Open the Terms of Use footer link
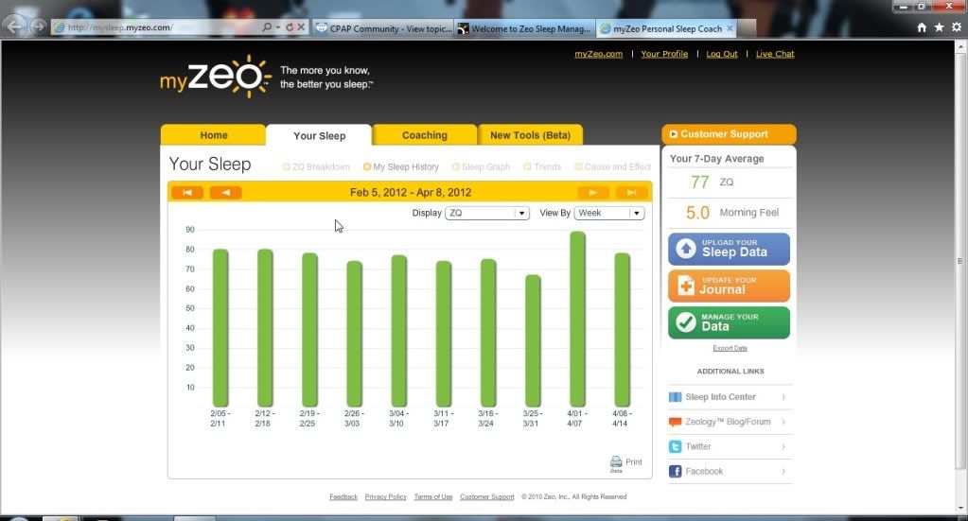 pyautogui.click(x=433, y=497)
